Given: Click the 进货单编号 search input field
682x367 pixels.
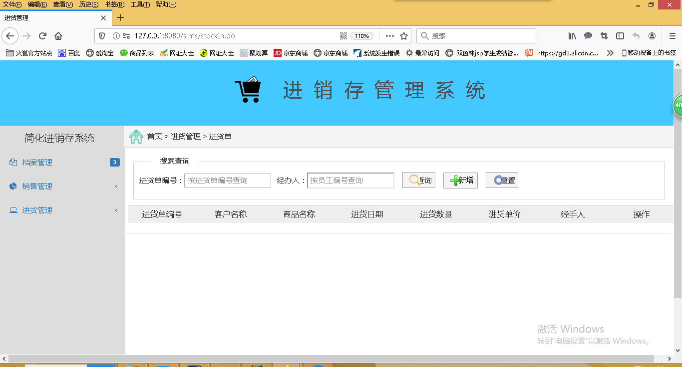Looking at the screenshot, I should [228, 181].
